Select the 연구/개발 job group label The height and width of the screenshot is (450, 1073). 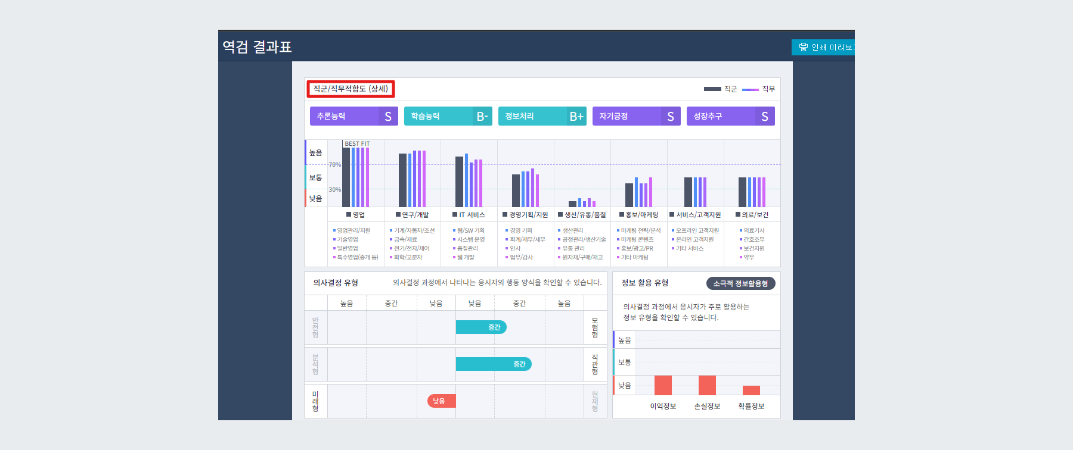[413, 215]
